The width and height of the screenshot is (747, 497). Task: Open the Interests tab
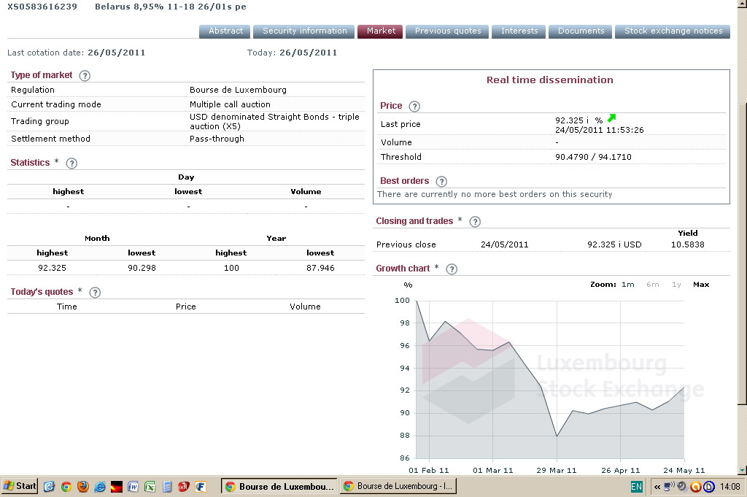(519, 31)
